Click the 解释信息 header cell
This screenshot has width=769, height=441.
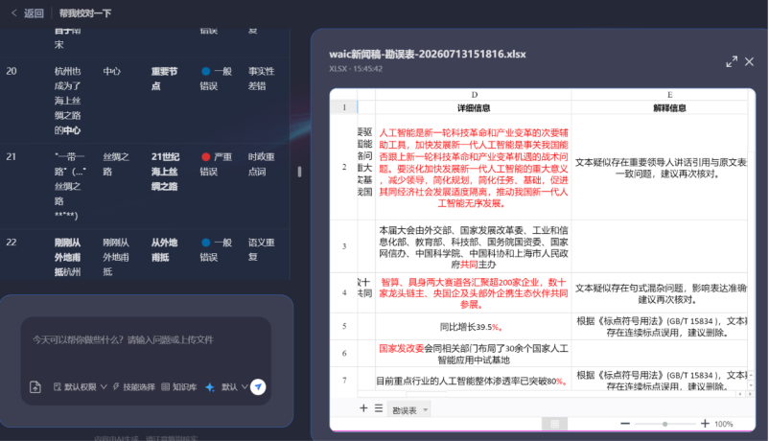point(669,107)
